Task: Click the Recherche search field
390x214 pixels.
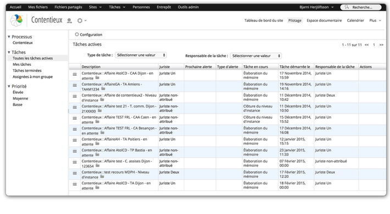Action: (x=361, y=7)
